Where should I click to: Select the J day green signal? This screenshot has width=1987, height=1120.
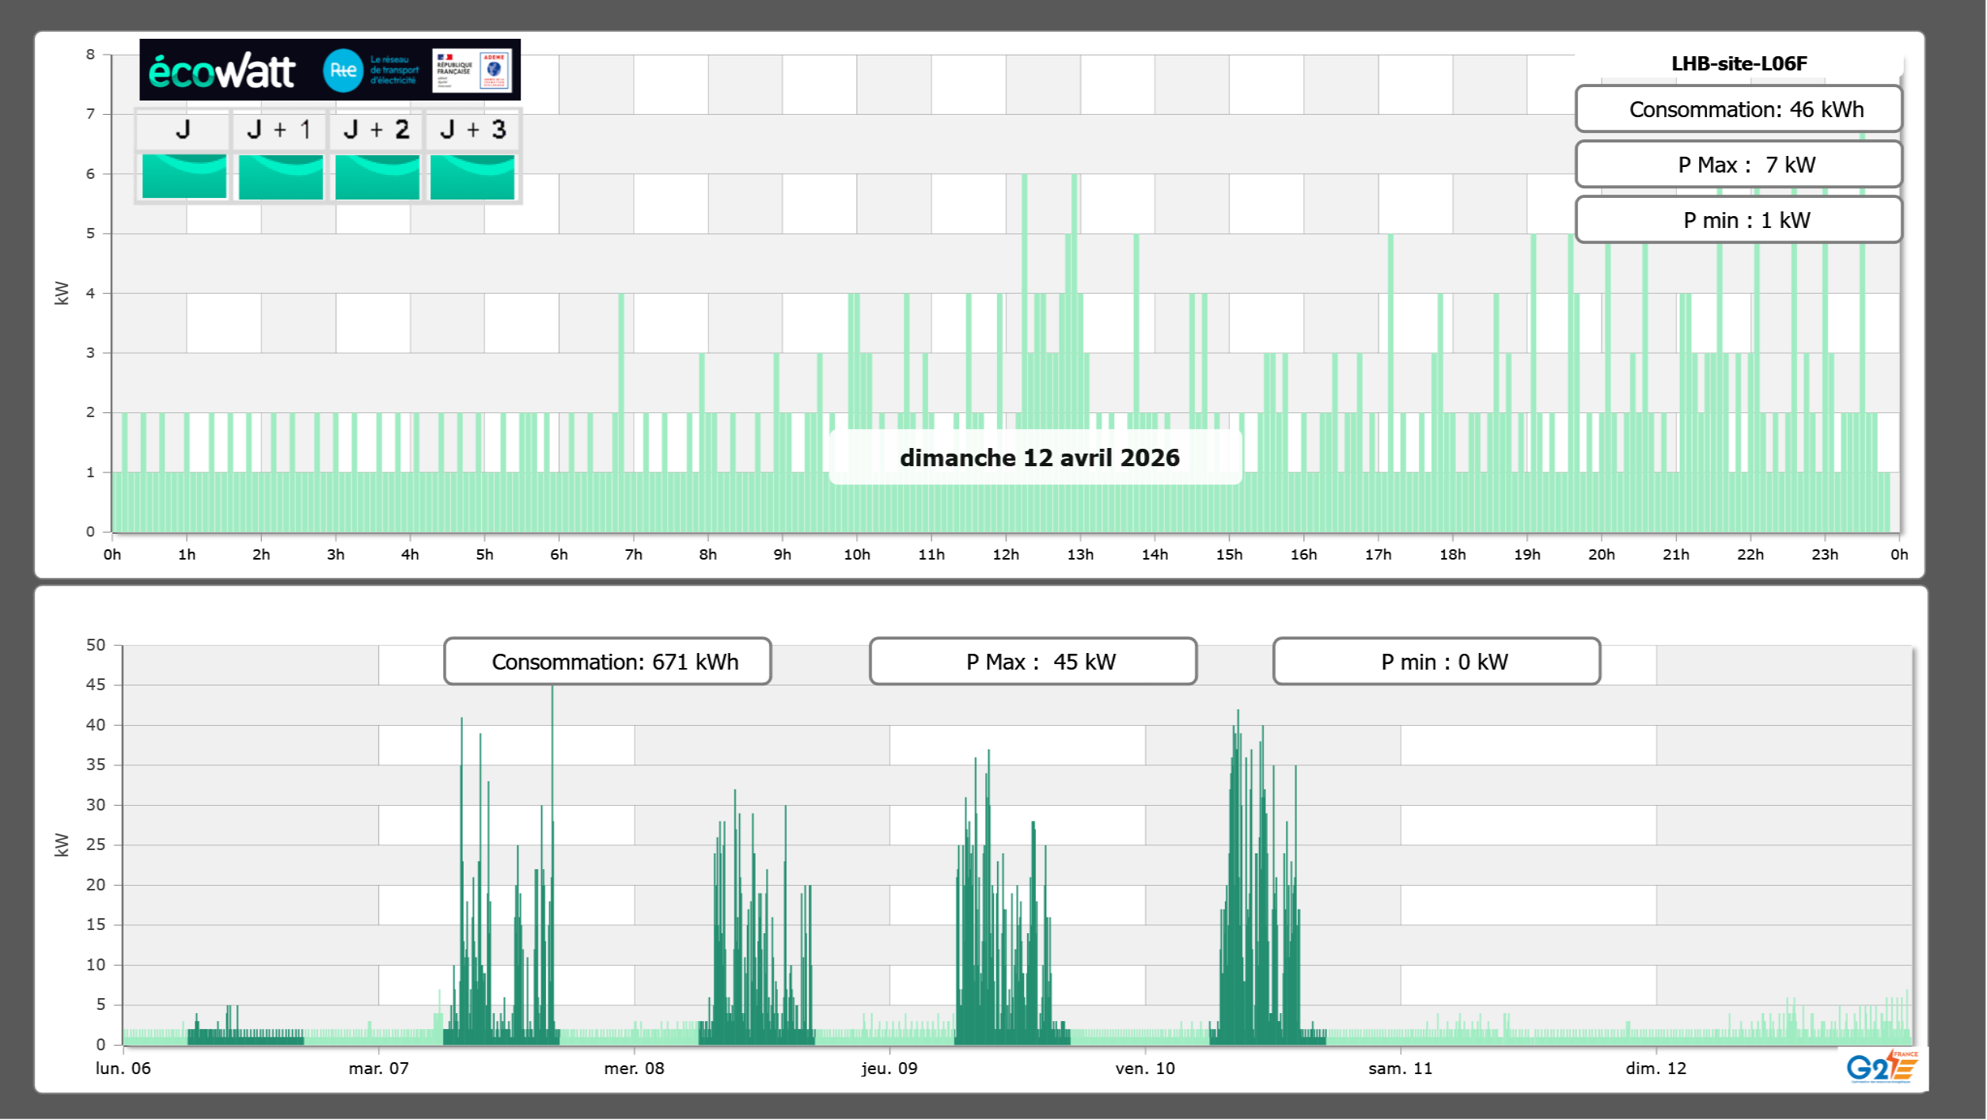pos(184,177)
